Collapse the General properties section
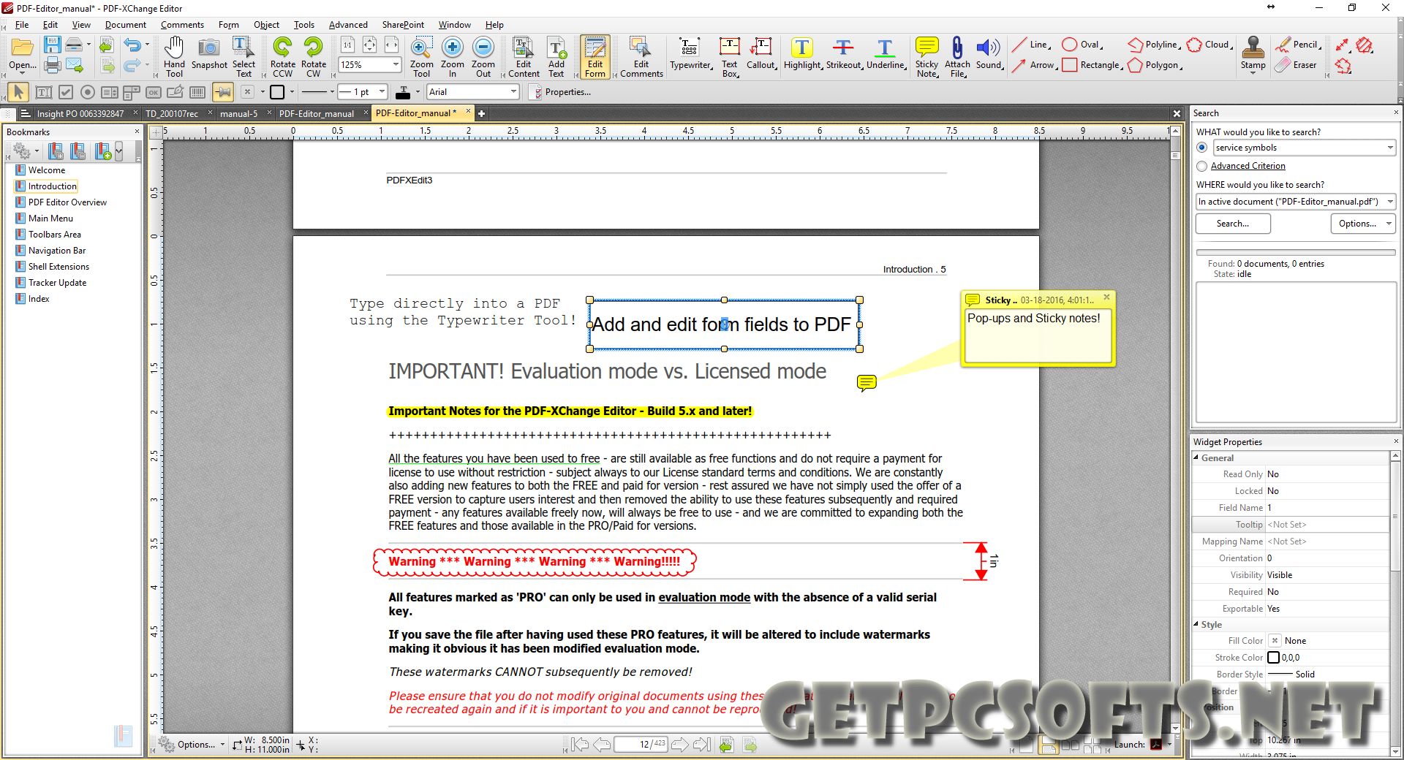Screen dimensions: 1404x760 (1196, 458)
